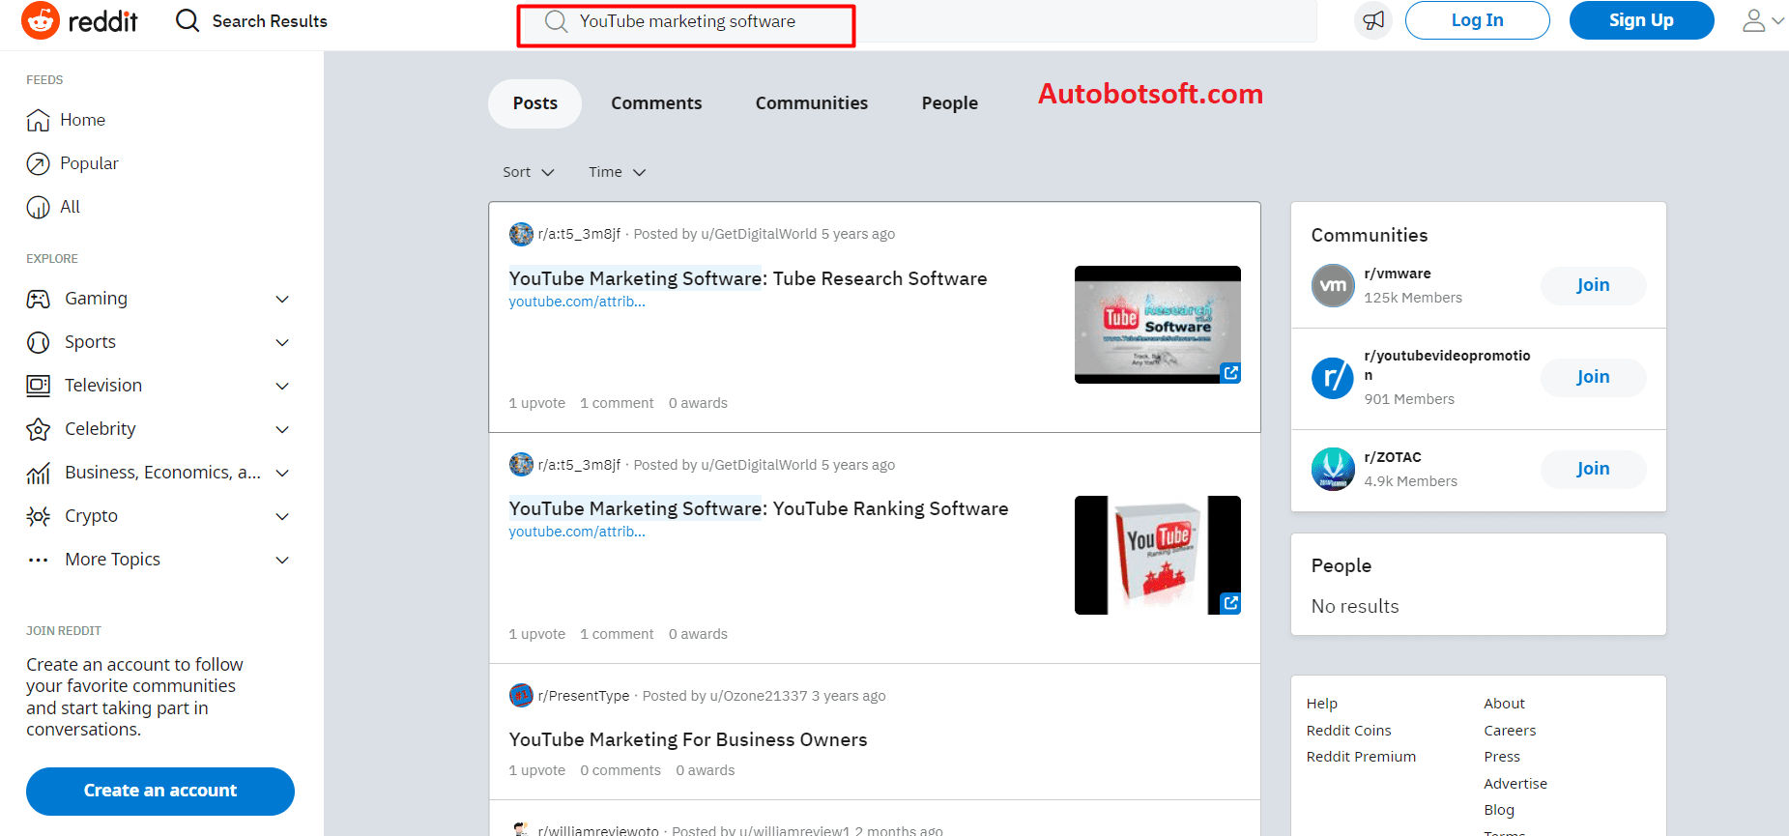Click the Reddit logo

coord(79,20)
